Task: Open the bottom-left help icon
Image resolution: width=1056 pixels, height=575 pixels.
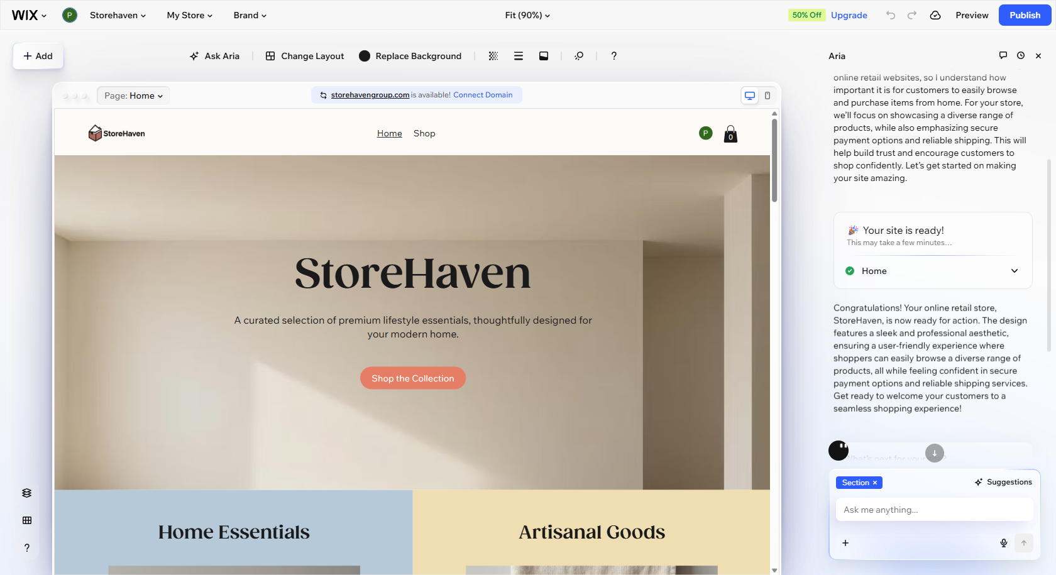Action: click(26, 548)
